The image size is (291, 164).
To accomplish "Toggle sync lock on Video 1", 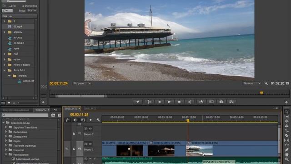I will tap(86, 144).
